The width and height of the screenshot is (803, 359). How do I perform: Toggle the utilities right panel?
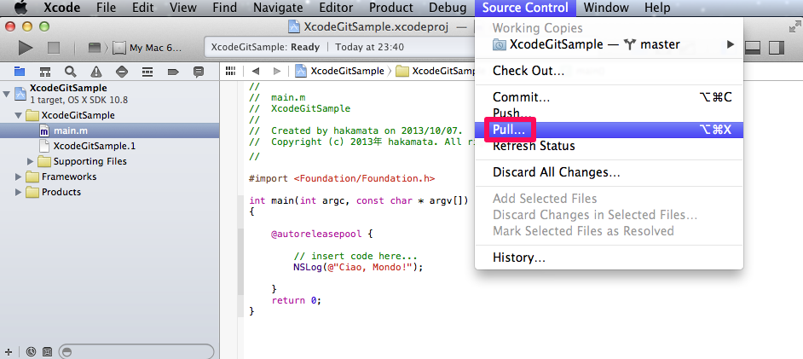click(775, 48)
